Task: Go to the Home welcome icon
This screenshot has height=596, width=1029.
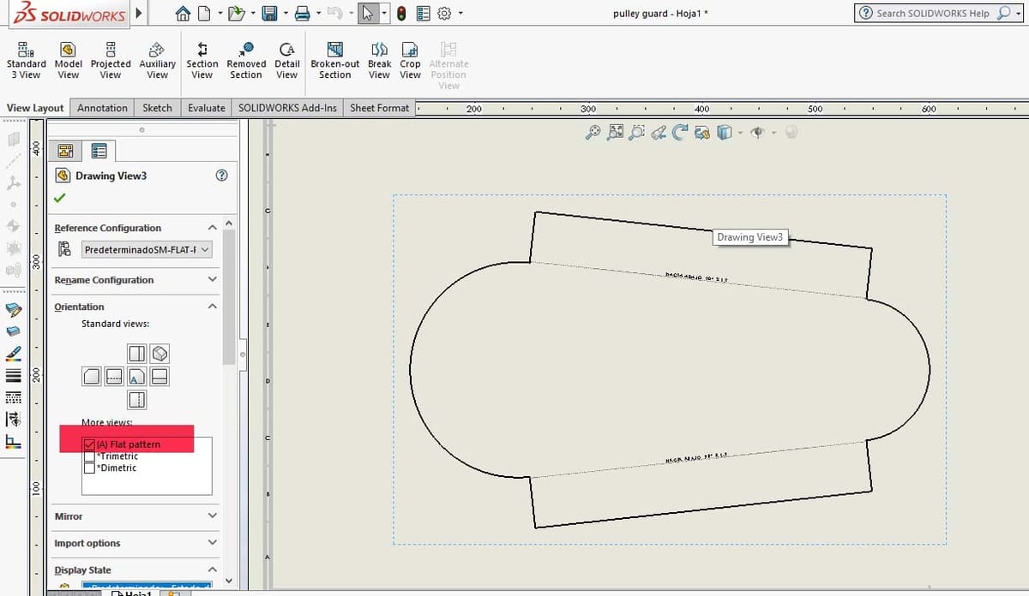Action: click(182, 13)
